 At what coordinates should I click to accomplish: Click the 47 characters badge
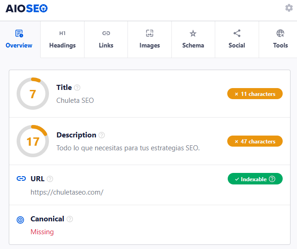point(255,141)
